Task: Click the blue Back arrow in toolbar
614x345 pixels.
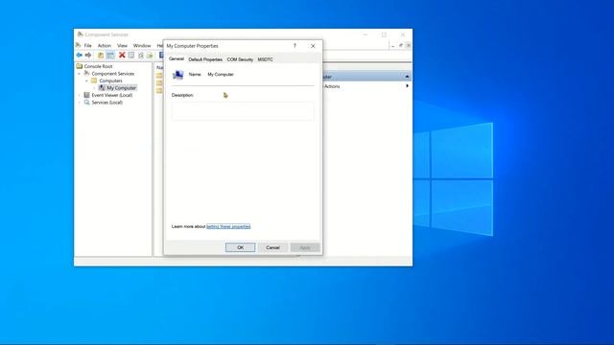Action: pos(79,56)
